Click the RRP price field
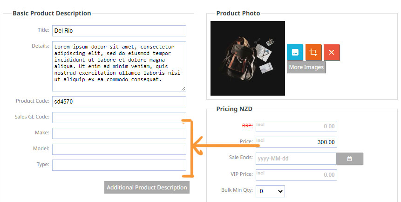This screenshot has width=401, height=202. (x=296, y=126)
